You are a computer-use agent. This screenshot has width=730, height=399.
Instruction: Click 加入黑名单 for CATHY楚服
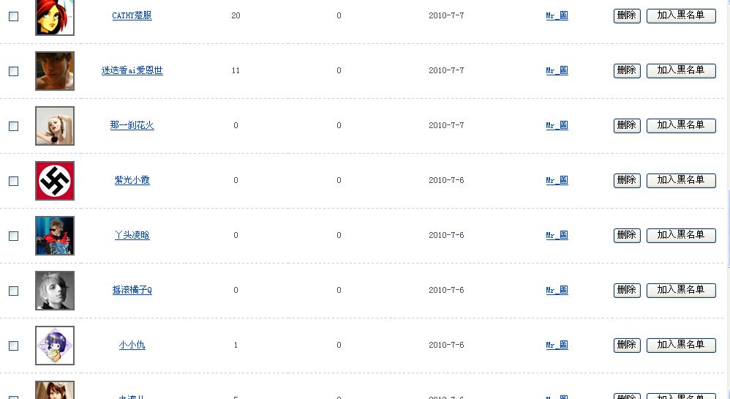click(681, 15)
